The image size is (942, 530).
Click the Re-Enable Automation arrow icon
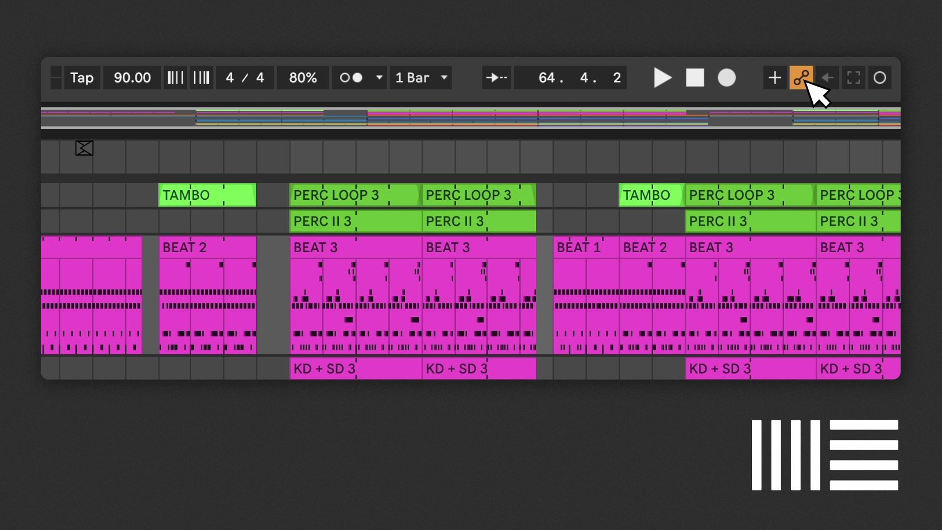(x=827, y=78)
